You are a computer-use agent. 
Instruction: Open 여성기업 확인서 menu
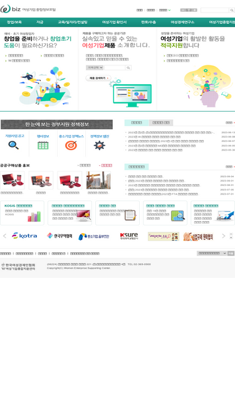114,22
